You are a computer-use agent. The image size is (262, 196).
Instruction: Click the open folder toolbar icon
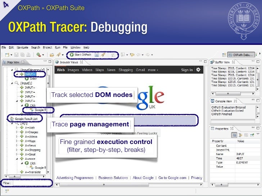coord(52,55)
